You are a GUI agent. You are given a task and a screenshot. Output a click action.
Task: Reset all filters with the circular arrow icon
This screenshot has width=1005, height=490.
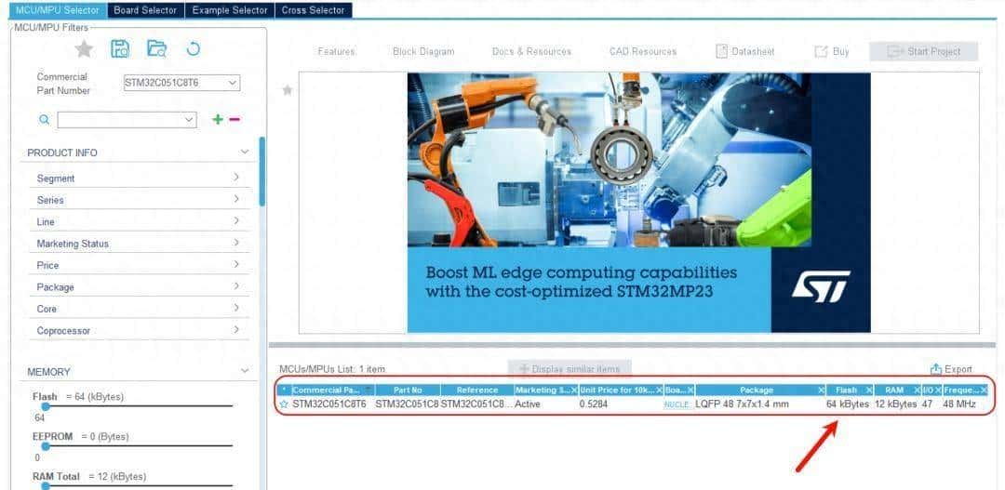click(193, 49)
